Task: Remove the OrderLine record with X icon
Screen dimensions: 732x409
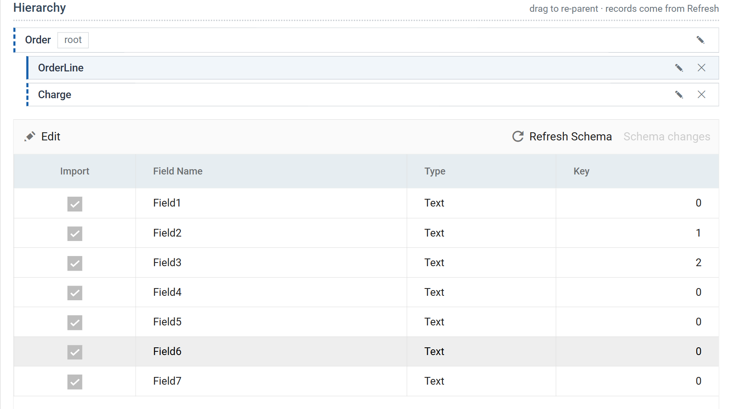Action: (702, 68)
